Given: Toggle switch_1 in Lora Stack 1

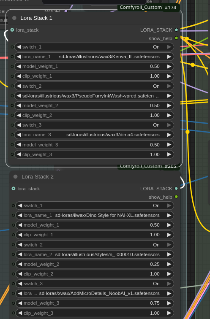Looking at the screenshot, I should [94, 47].
